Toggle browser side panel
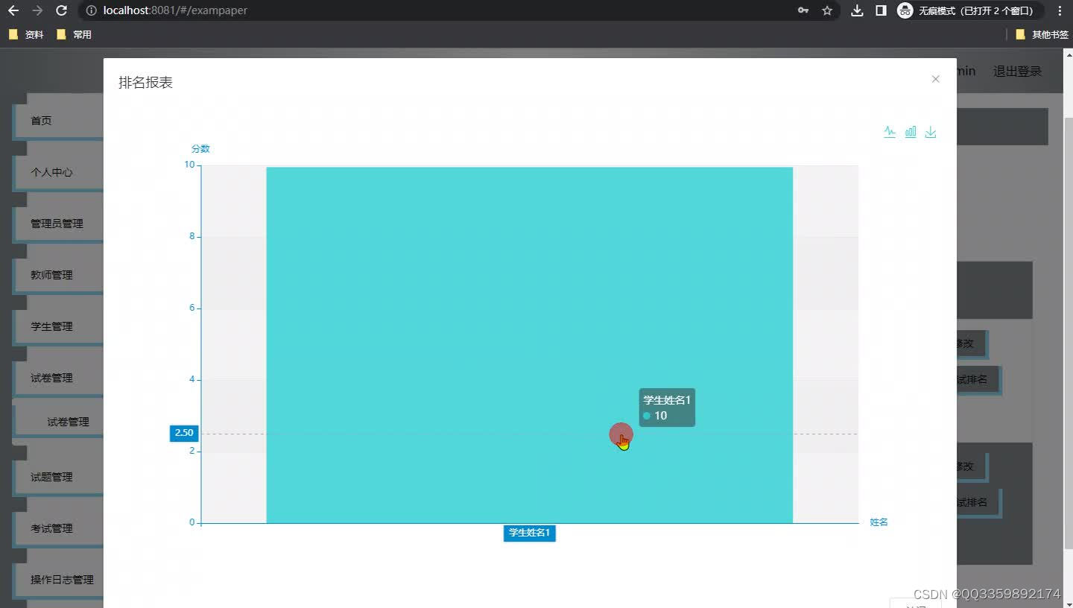 coord(881,10)
